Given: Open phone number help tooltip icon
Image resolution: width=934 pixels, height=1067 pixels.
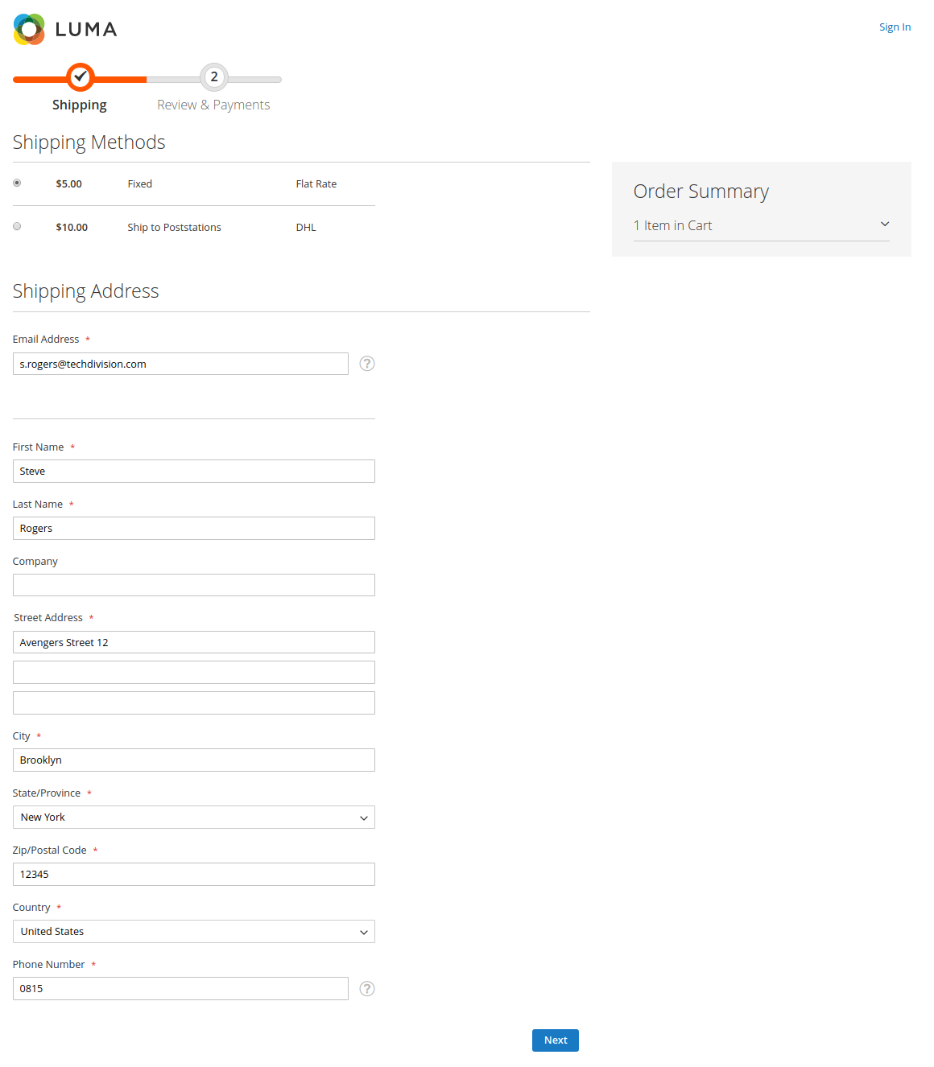Looking at the screenshot, I should pos(367,989).
